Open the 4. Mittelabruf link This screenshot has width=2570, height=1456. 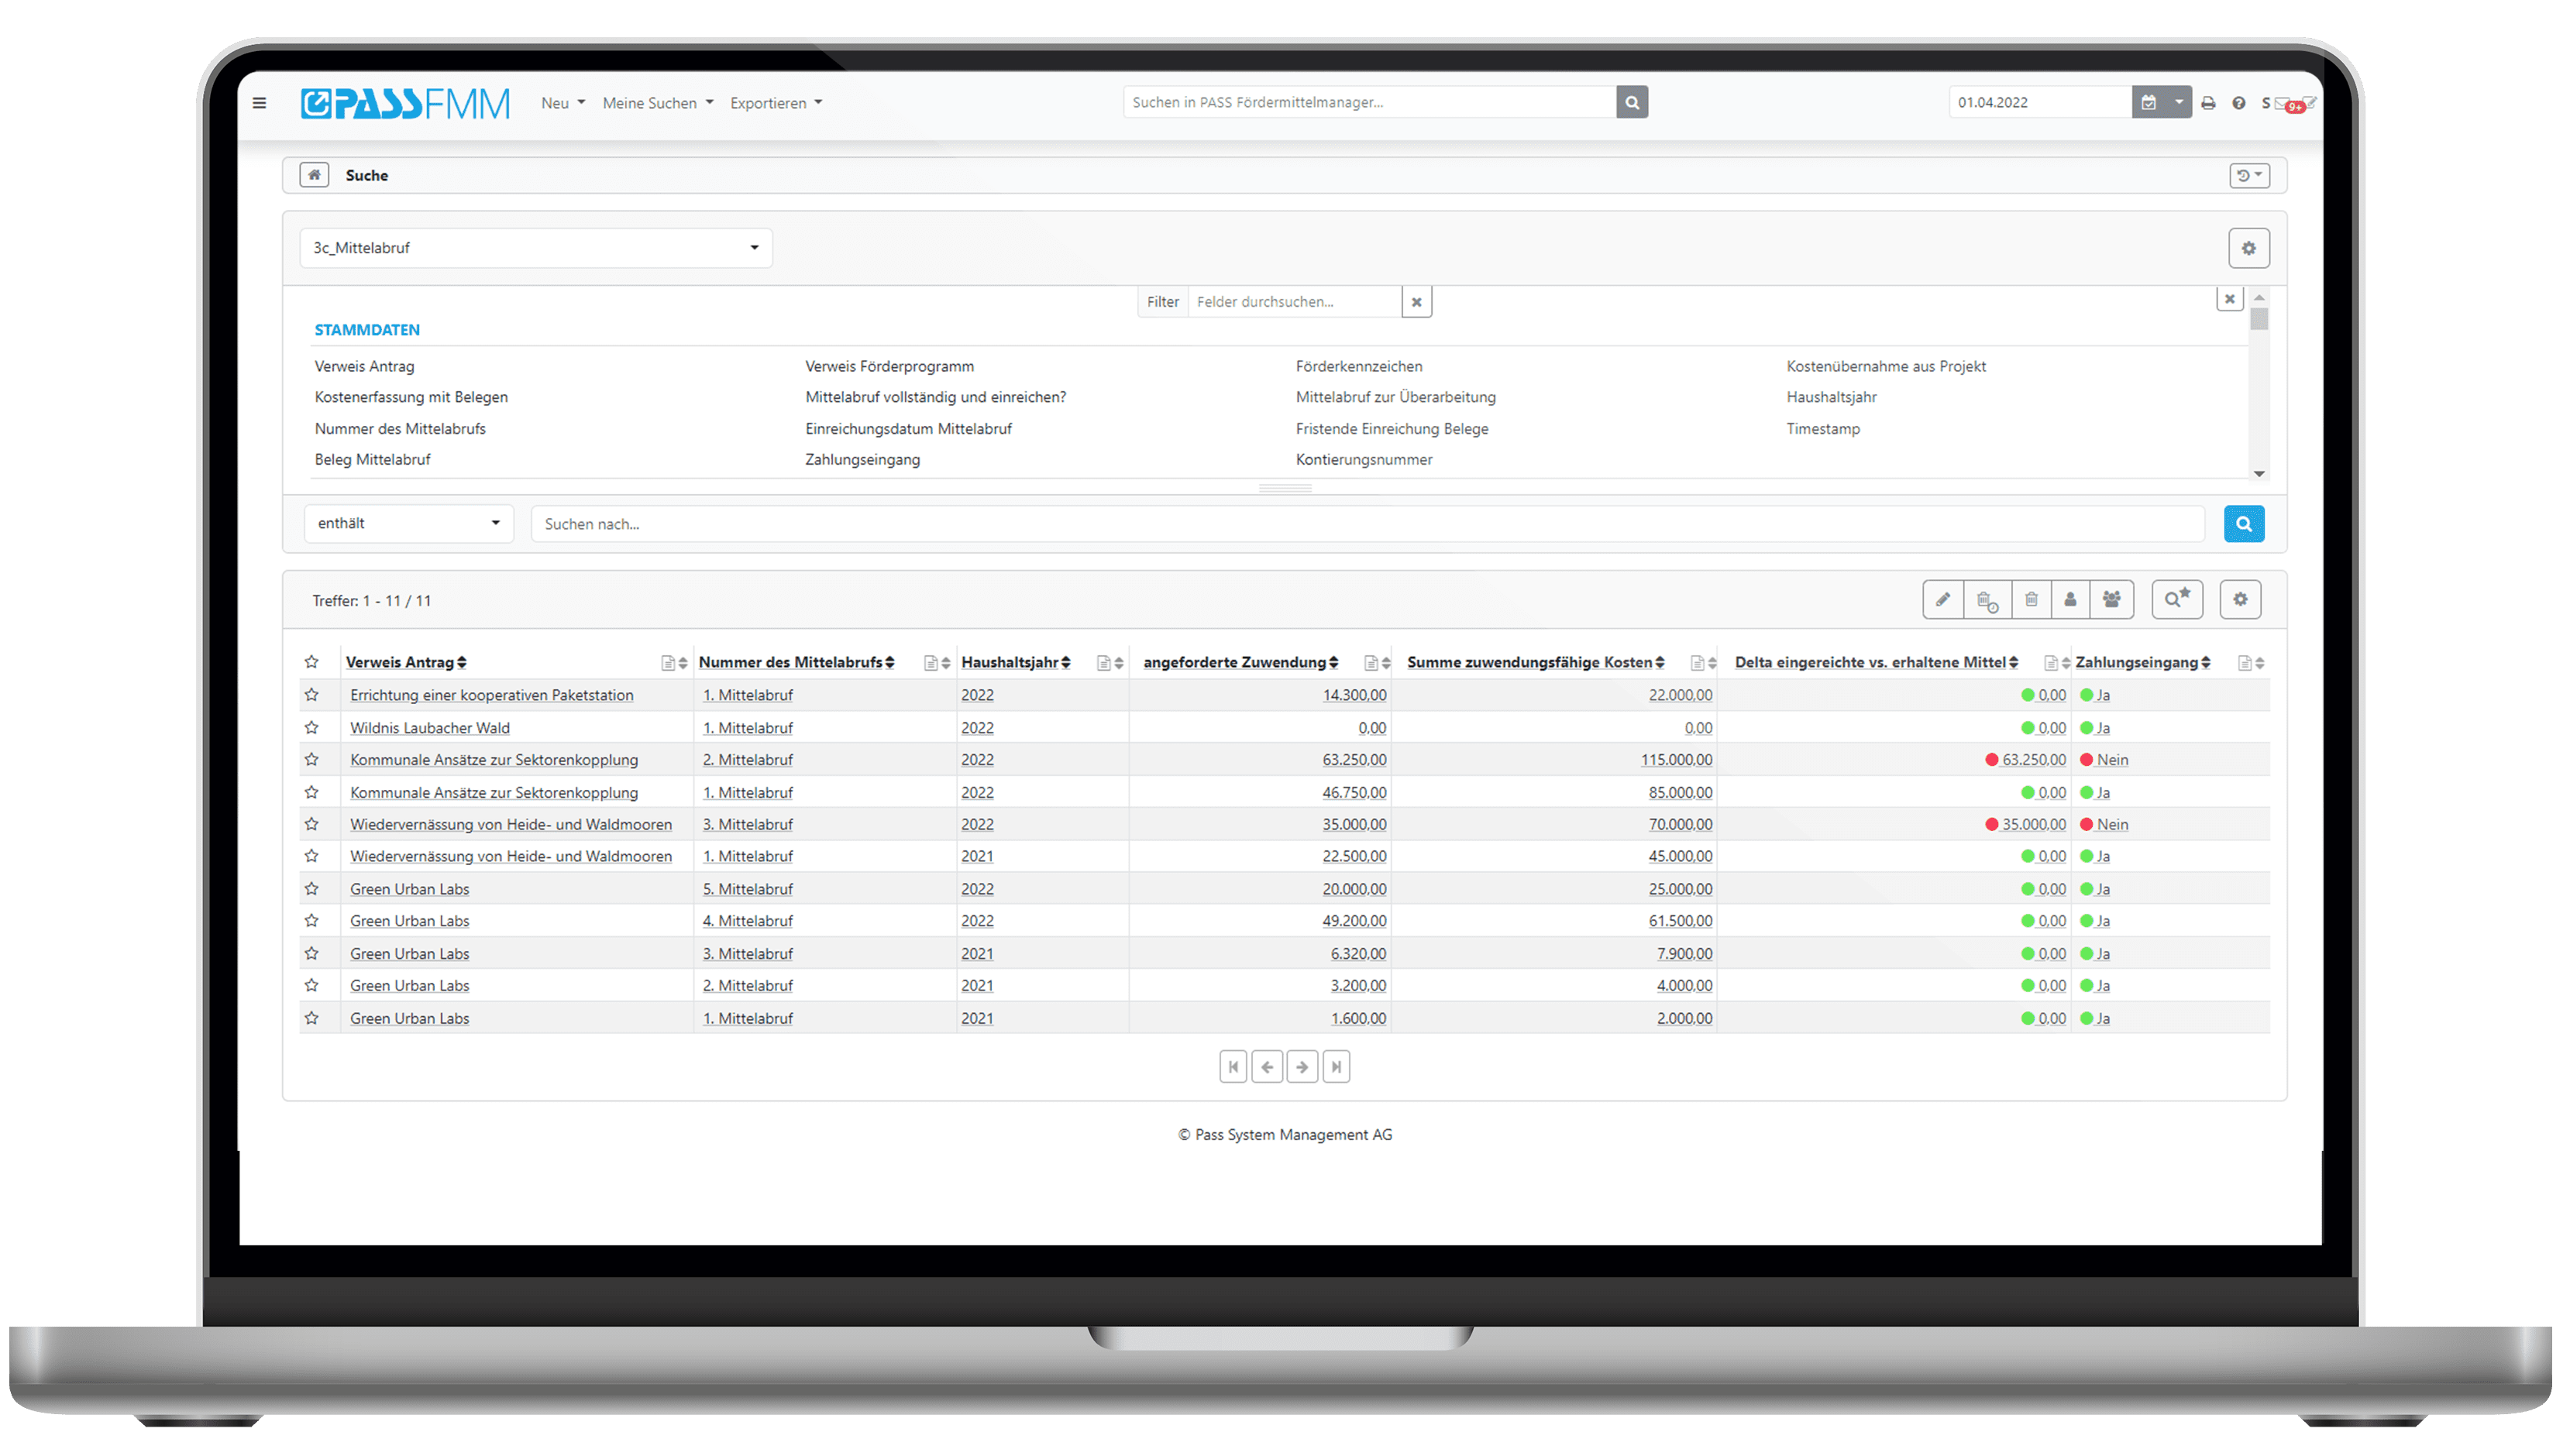coord(747,921)
